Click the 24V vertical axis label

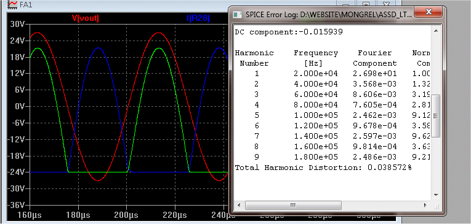[x=17, y=41]
